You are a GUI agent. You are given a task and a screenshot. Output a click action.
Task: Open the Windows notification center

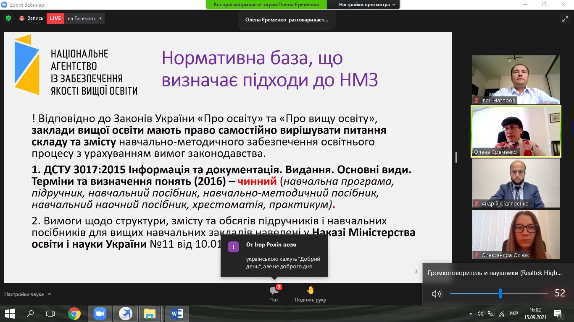[x=558, y=313]
